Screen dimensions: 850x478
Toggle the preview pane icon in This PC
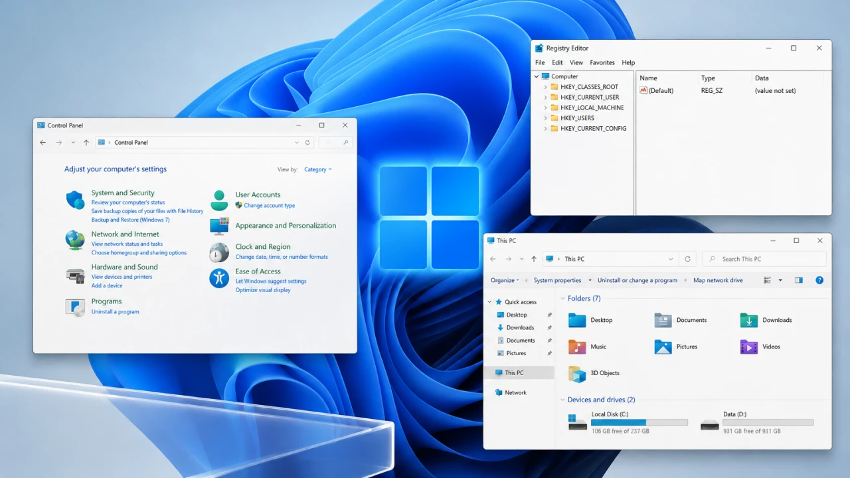[799, 280]
